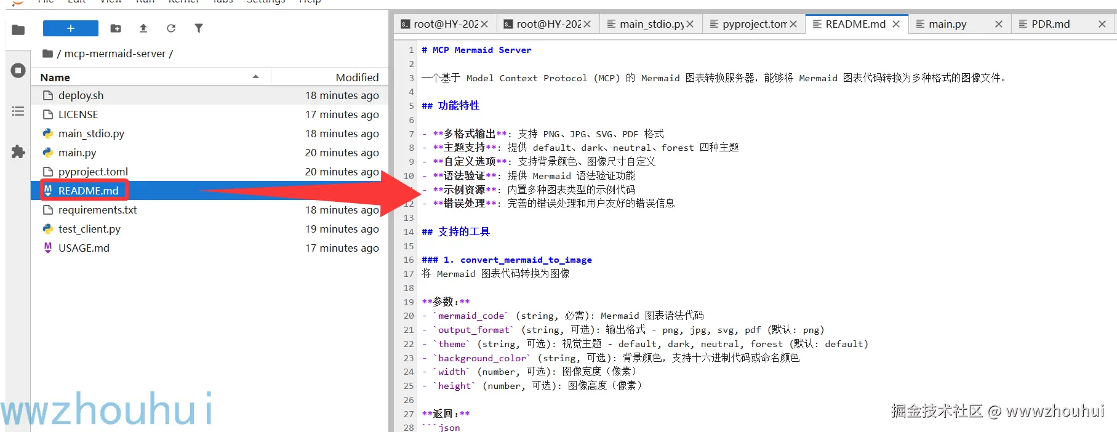The image size is (1117, 432).
Task: Select README.md in the file list
Action: pos(209,191)
